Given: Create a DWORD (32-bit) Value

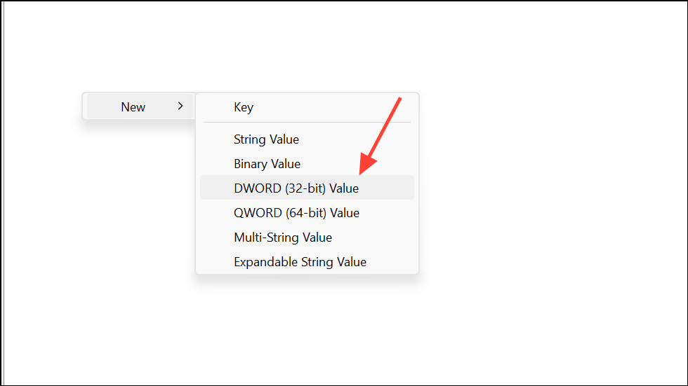Looking at the screenshot, I should coord(296,188).
